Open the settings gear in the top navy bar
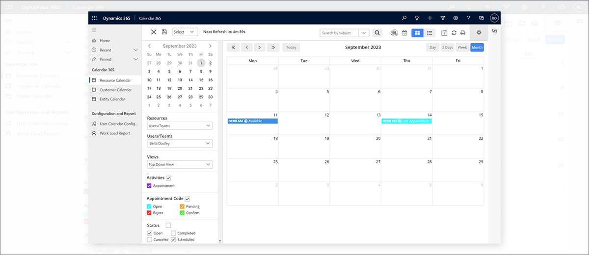589x255 pixels. (455, 18)
